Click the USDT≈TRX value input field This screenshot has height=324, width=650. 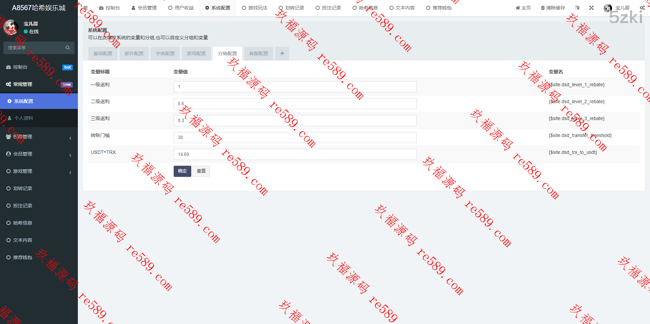(x=295, y=154)
